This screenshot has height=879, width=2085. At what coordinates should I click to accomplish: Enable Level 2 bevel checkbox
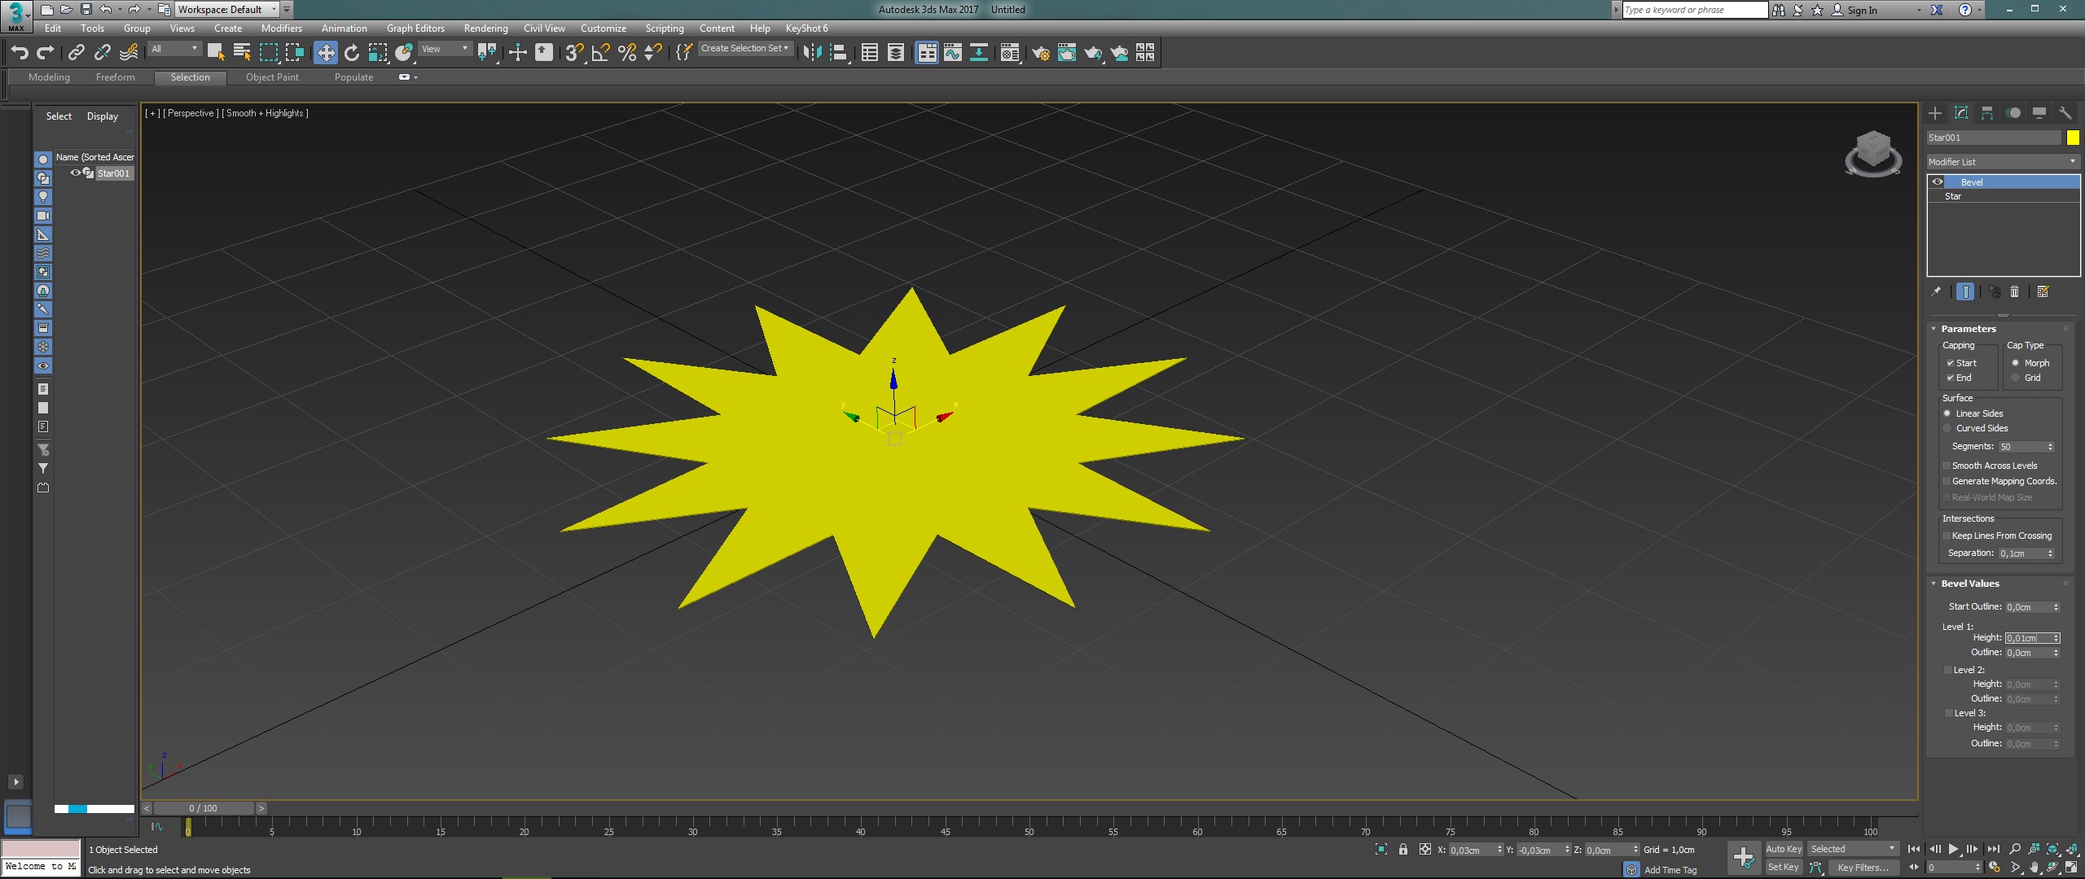tap(1948, 670)
